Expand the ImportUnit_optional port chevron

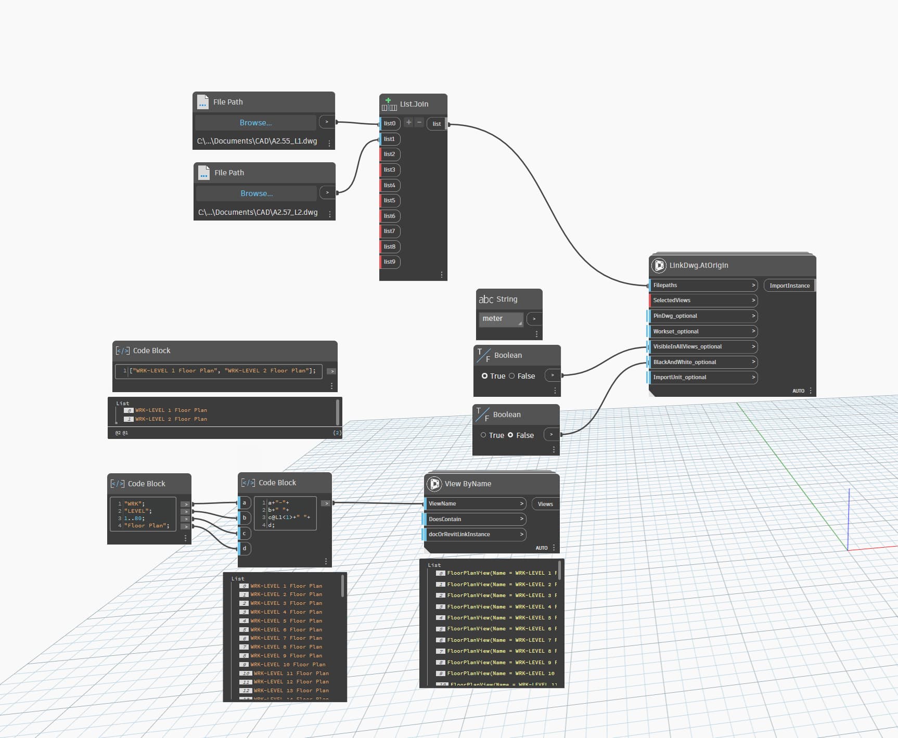(x=753, y=377)
